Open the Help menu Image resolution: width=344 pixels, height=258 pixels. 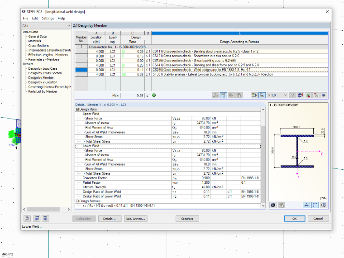click(x=62, y=18)
